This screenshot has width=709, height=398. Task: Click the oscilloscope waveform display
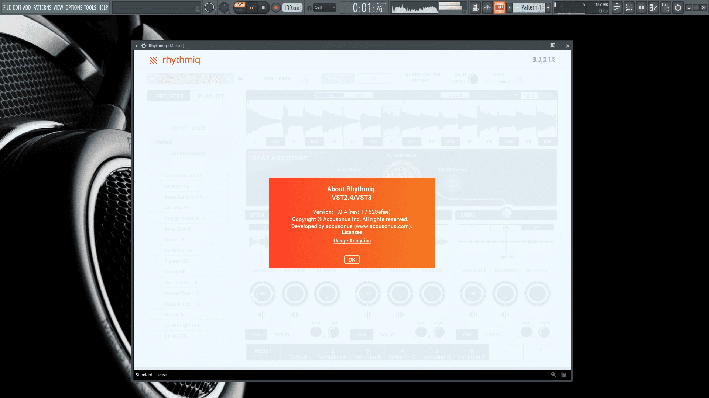(x=414, y=8)
